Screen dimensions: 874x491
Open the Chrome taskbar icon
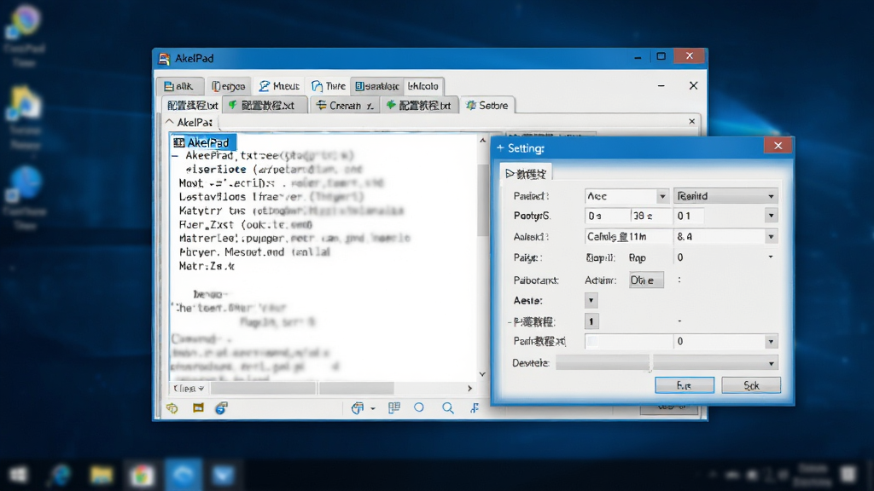pos(142,475)
